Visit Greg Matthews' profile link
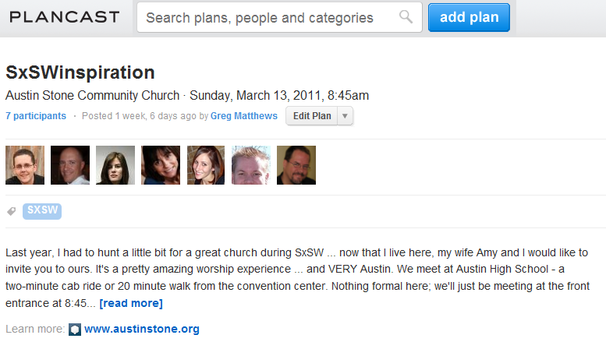Viewport: 606px width, 342px height. point(244,116)
